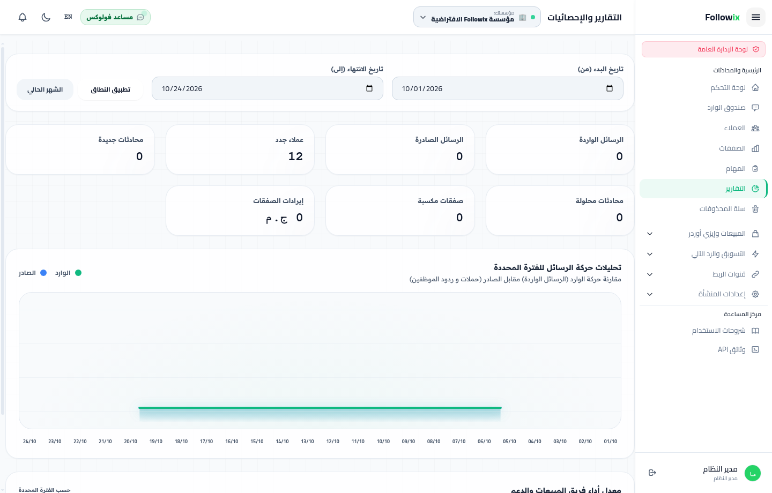
Task: Toggle الوارد green legend series
Action: 68,273
